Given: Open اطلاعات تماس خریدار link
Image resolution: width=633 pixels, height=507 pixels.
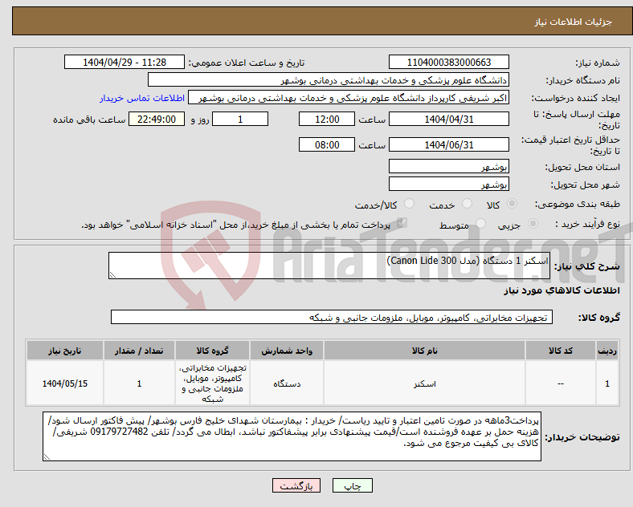Looking at the screenshot, I should point(142,98).
